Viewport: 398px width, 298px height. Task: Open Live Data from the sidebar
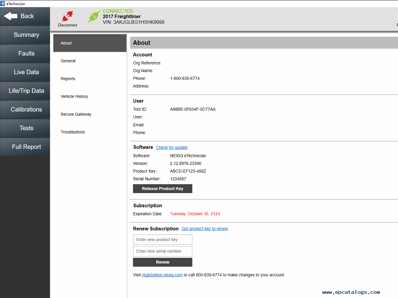click(25, 72)
